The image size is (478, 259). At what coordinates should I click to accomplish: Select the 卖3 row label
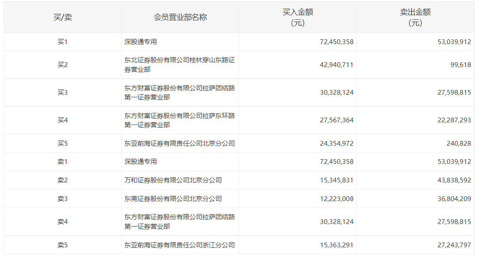62,199
